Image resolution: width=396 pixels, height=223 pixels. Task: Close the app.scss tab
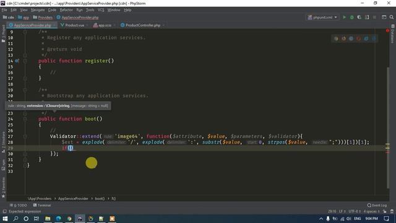coord(114,25)
